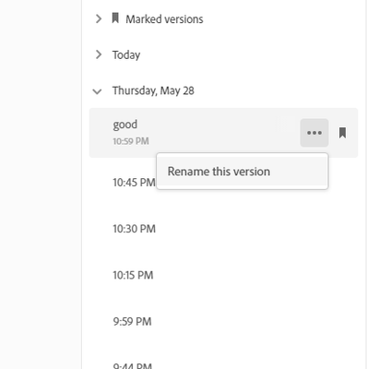Expand the Today section
Viewport: 367px width, 369px height.
(99, 54)
